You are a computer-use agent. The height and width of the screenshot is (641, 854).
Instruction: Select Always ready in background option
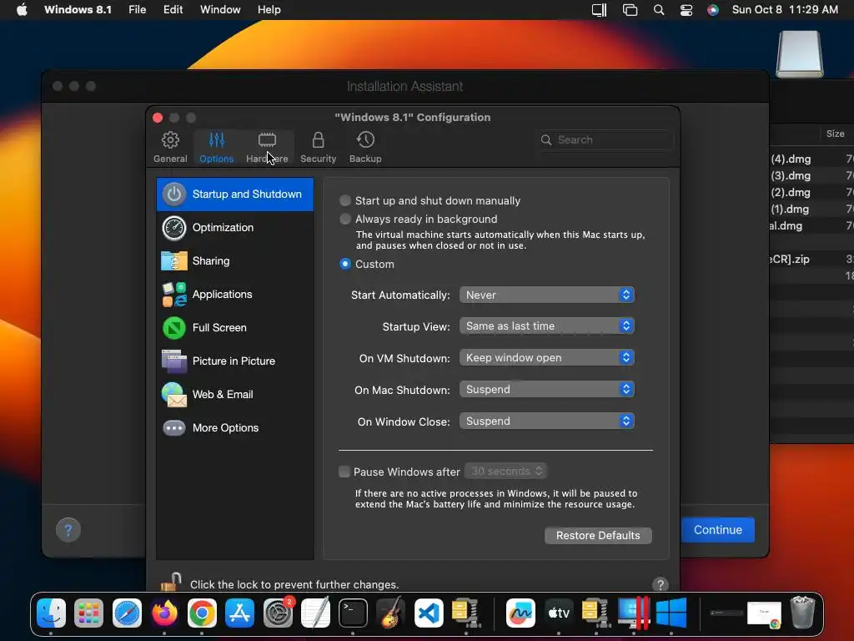point(344,220)
